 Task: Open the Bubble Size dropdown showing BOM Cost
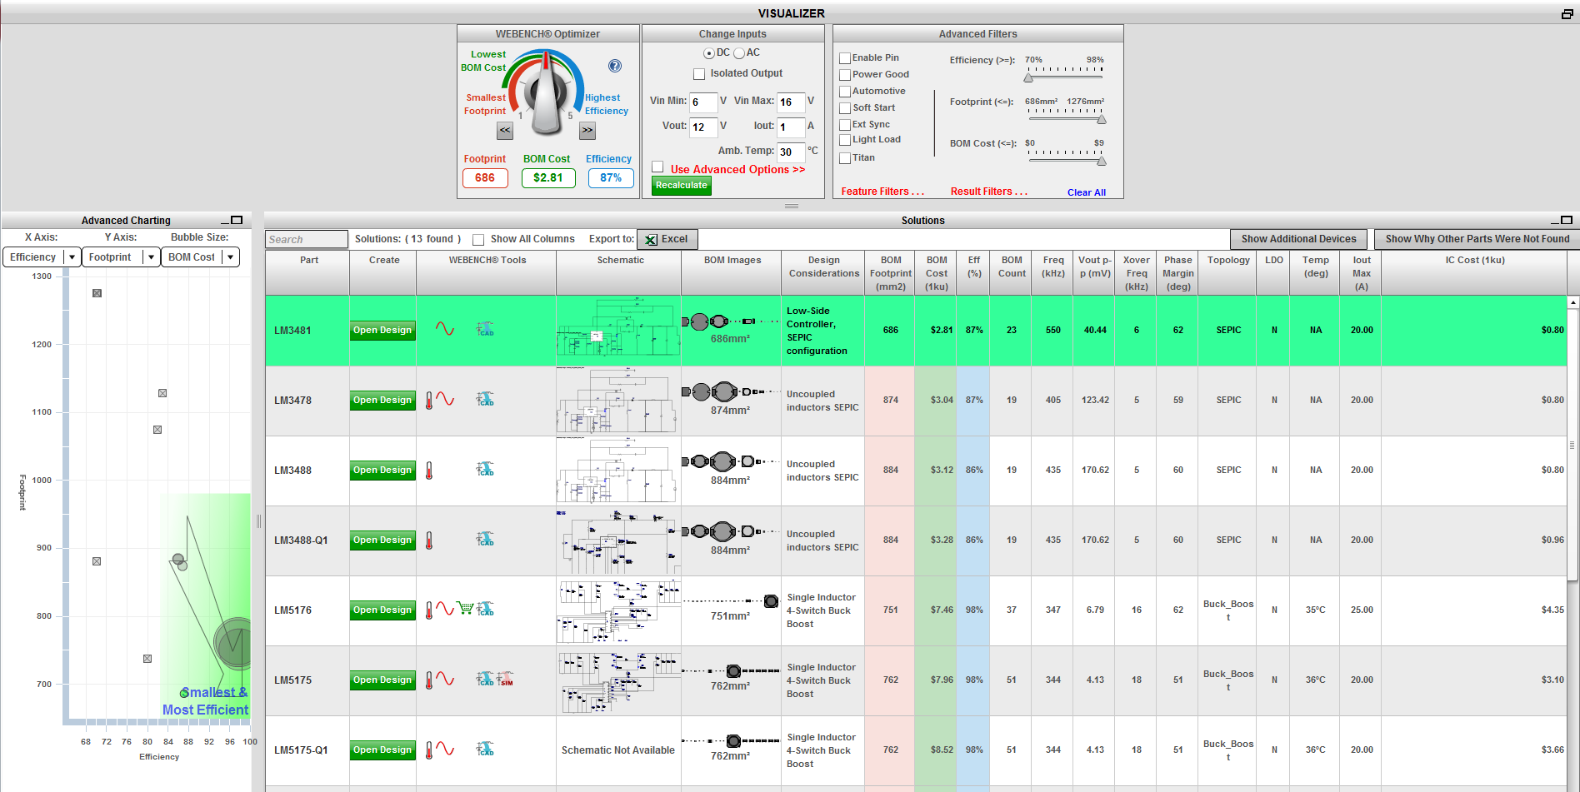(x=229, y=257)
